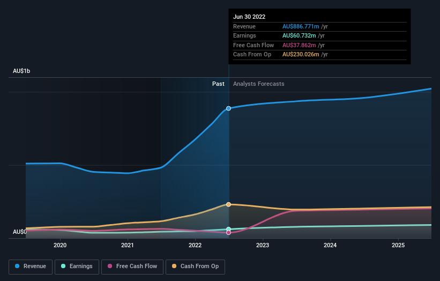Click the AU$1b y-axis label
This screenshot has width=440, height=281.
pyautogui.click(x=21, y=71)
